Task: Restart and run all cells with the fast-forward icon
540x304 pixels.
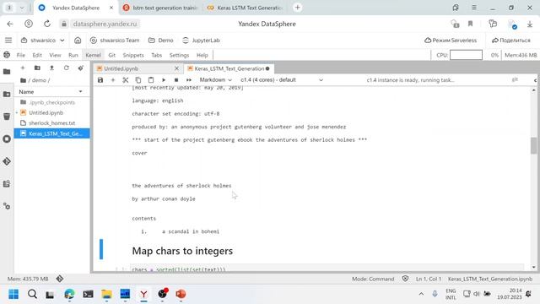Action: pos(189,80)
